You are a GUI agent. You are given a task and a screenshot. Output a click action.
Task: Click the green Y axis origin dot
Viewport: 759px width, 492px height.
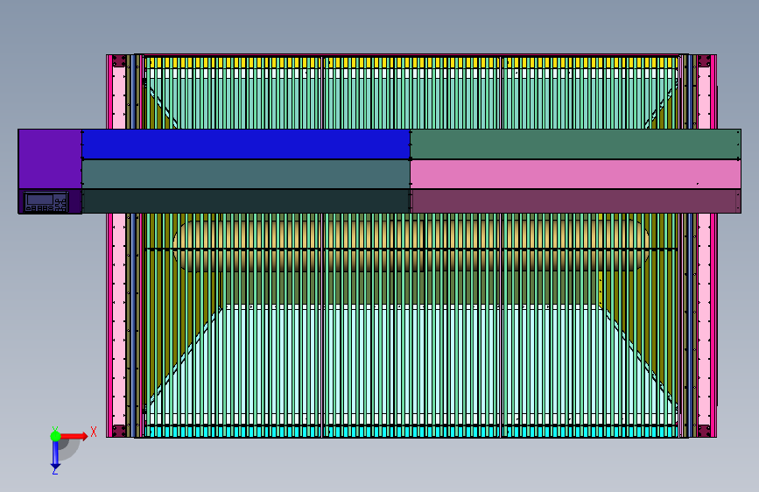55,436
